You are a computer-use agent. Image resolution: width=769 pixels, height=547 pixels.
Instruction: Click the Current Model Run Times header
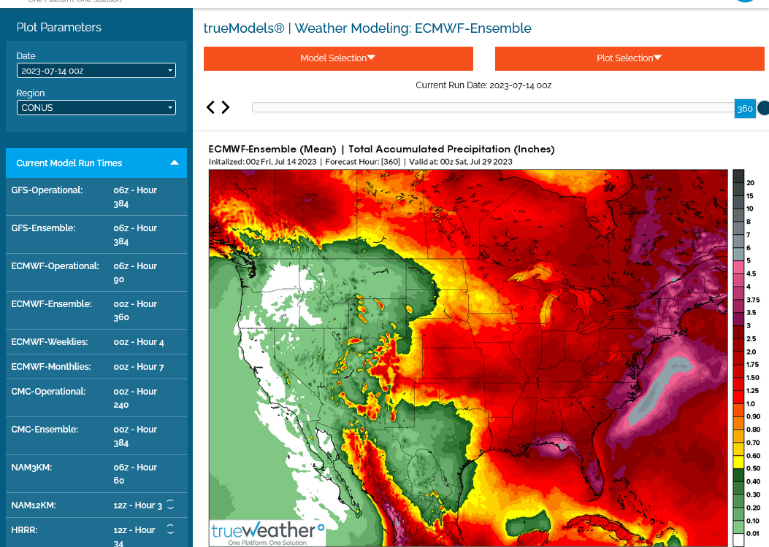click(x=96, y=163)
